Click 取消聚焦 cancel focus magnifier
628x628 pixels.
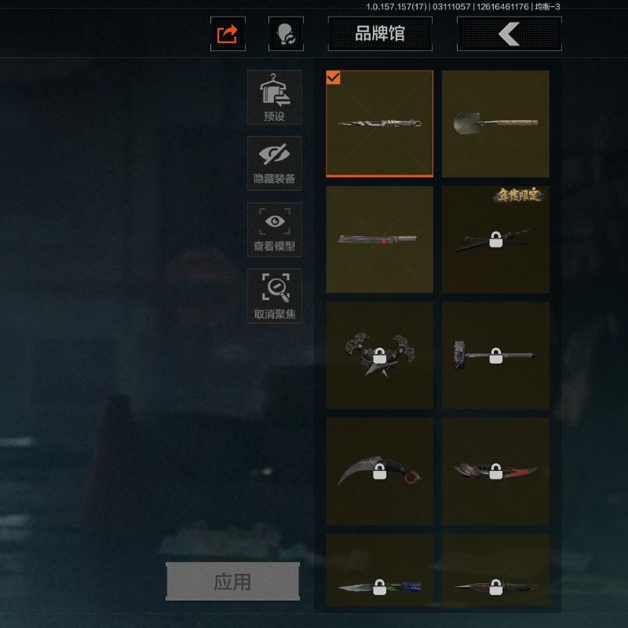coord(274,296)
